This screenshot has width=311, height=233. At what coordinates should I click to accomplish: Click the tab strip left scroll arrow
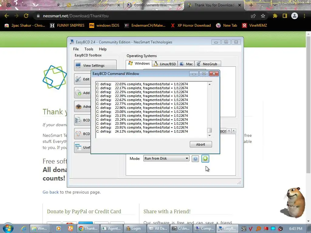click(x=229, y=131)
